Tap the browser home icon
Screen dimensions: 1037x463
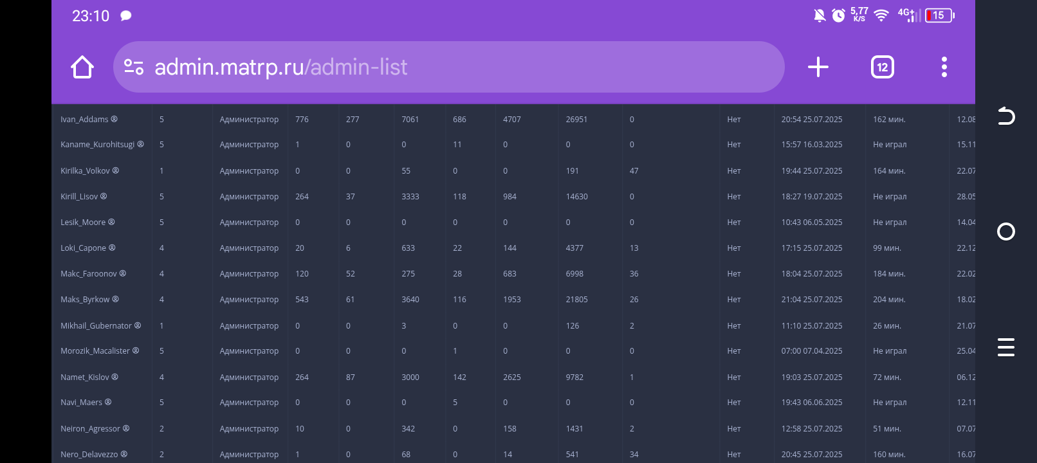tap(82, 67)
